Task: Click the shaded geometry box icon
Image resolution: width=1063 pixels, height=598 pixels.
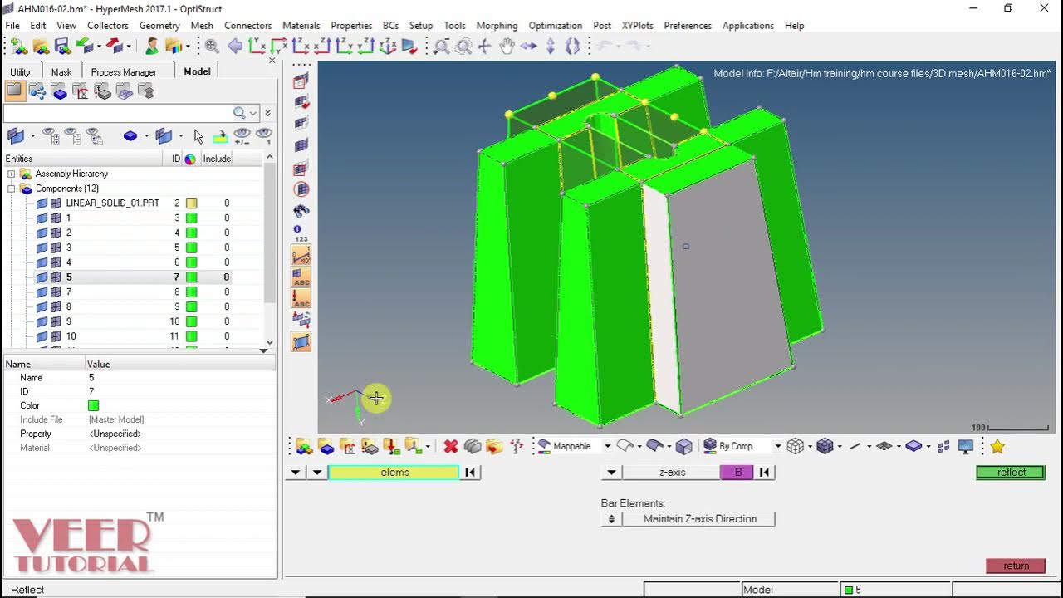Action: point(684,447)
